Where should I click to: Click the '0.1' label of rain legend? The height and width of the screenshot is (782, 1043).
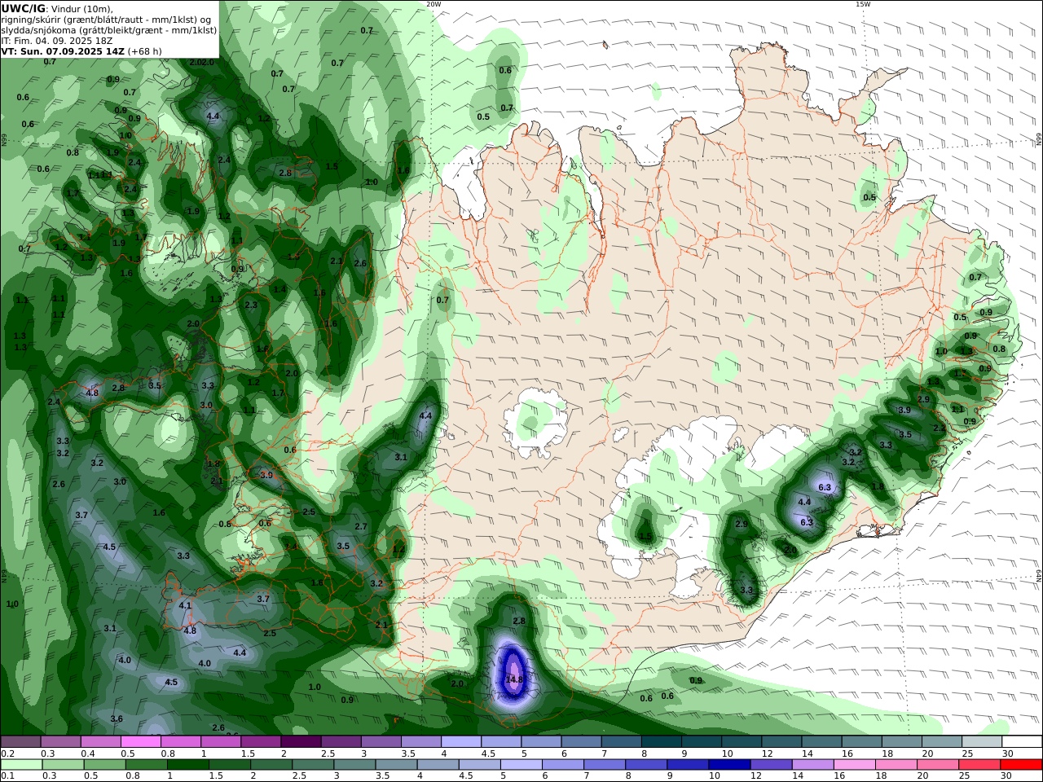(x=7, y=775)
